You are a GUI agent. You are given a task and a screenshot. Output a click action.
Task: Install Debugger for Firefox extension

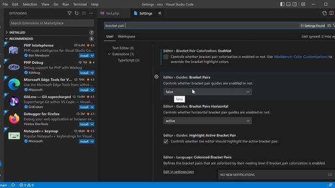[84, 124]
